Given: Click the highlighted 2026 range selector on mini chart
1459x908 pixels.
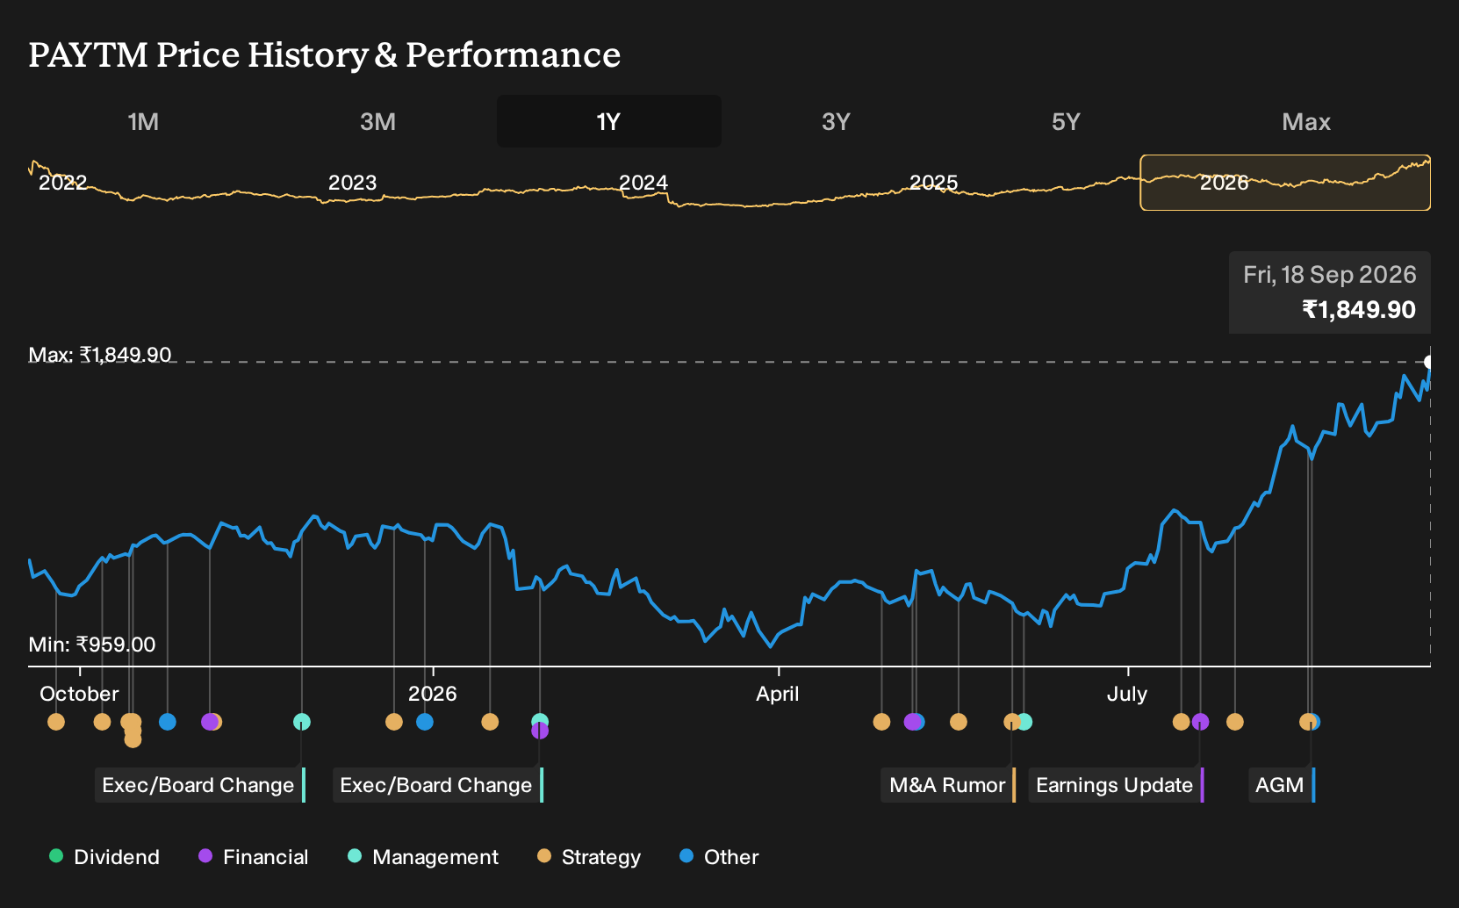Looking at the screenshot, I should (x=1285, y=183).
